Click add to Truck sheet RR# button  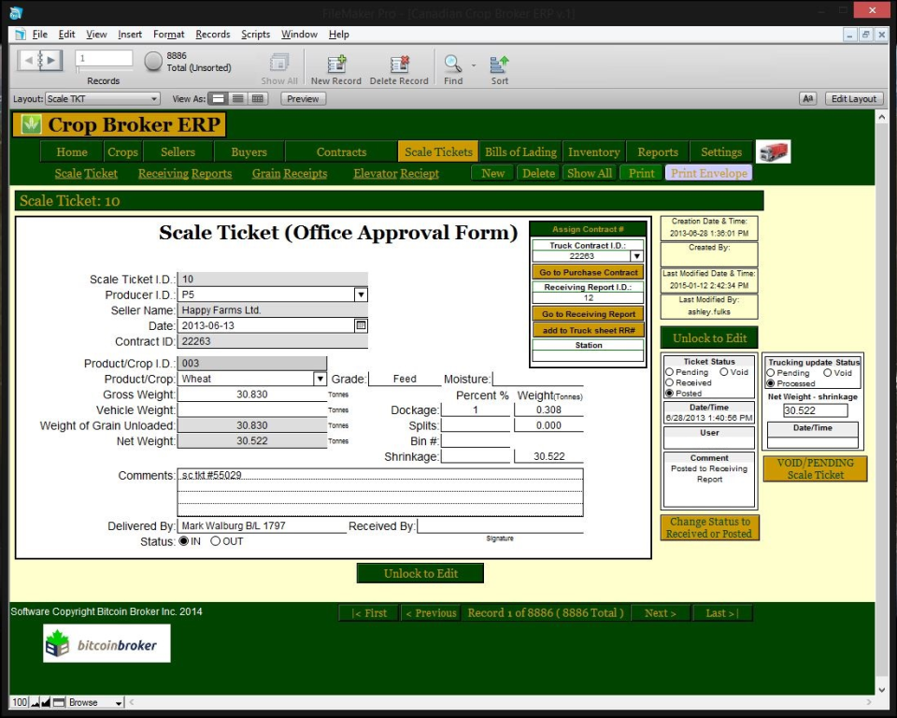coord(588,330)
